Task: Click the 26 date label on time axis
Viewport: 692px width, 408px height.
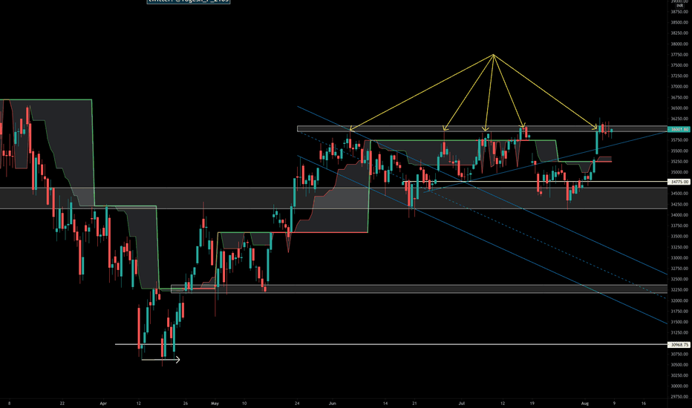Action: coord(186,403)
